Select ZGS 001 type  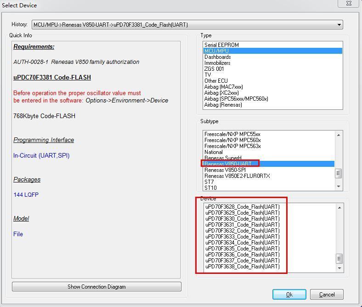tap(273, 69)
